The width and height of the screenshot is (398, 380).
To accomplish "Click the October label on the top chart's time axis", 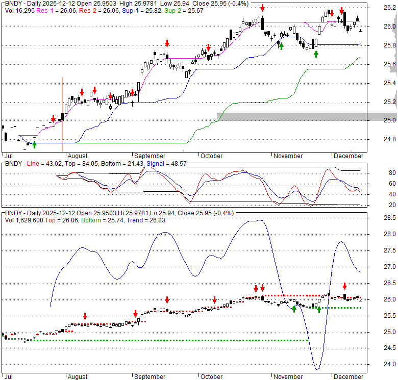I will point(211,156).
